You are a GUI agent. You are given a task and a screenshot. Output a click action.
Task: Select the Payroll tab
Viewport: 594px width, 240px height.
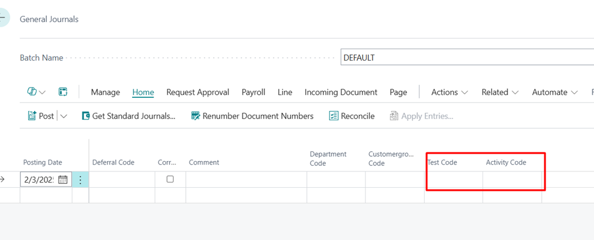[x=253, y=92]
